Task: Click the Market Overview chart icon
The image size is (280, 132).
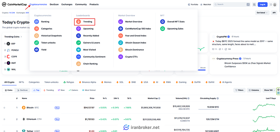Action: point(120,21)
